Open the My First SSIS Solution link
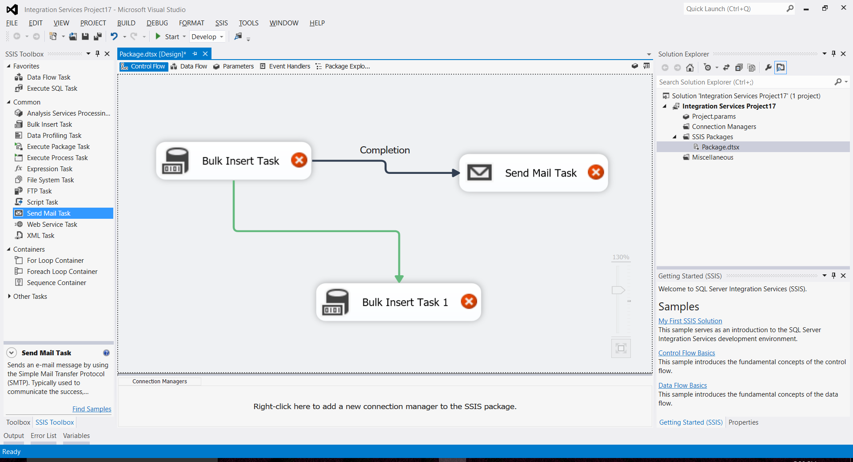Screen dimensions: 853x462 (x=690, y=321)
